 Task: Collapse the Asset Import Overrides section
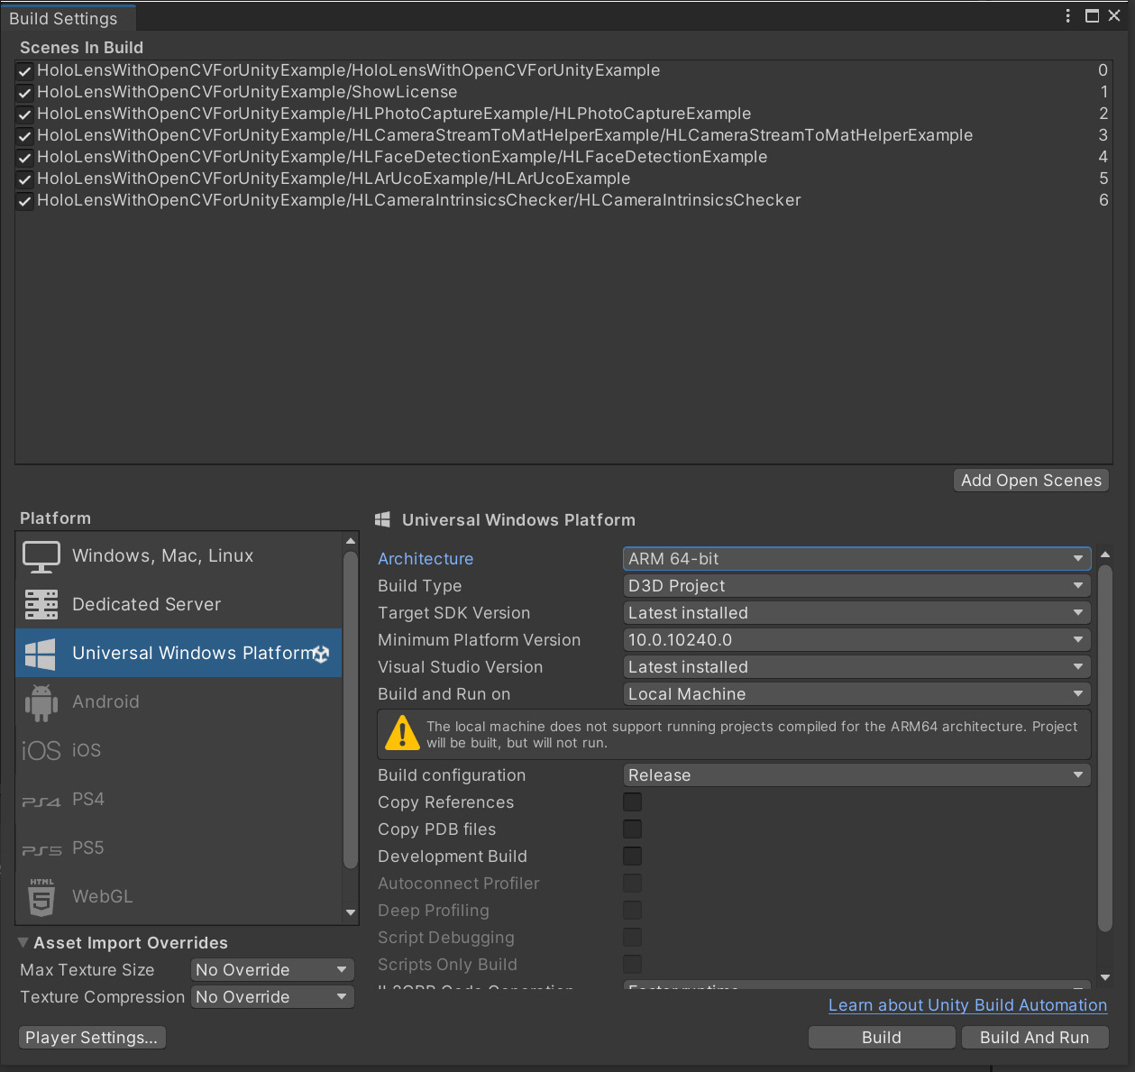[23, 943]
